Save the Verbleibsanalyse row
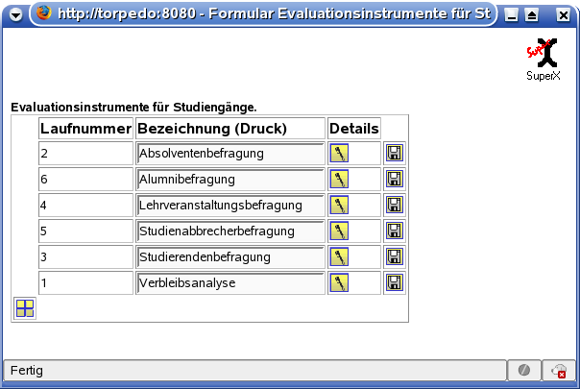Image resolution: width=580 pixels, height=389 pixels. coord(395,282)
